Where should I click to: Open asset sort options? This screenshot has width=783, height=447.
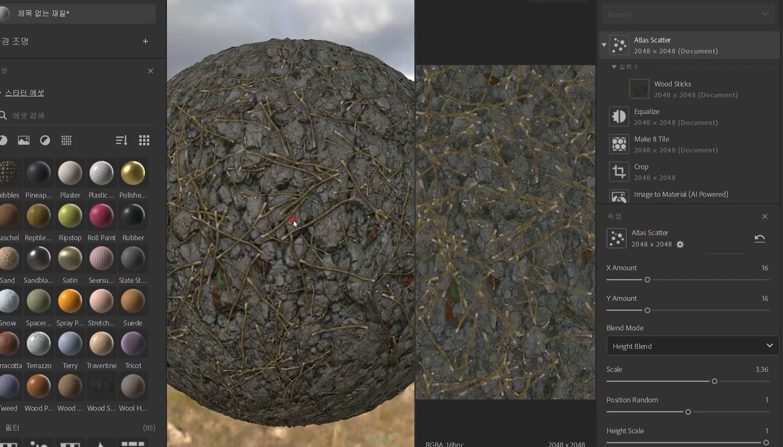121,140
